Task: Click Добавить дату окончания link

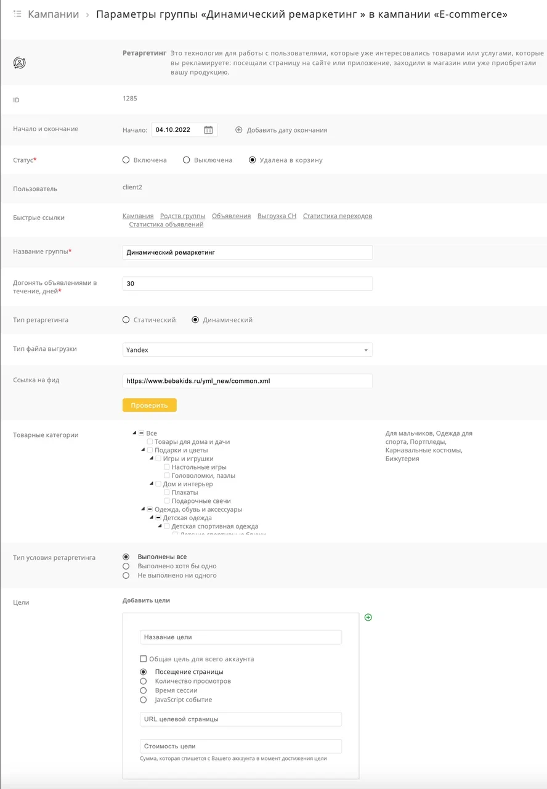Action: [287, 130]
